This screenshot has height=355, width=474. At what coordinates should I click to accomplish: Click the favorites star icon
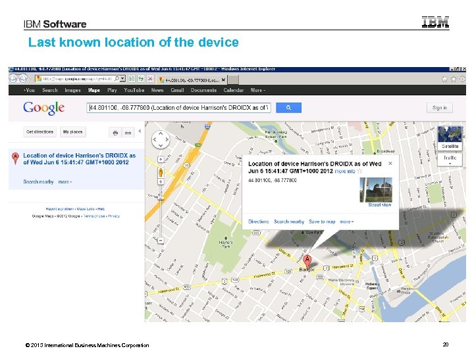[x=454, y=79]
